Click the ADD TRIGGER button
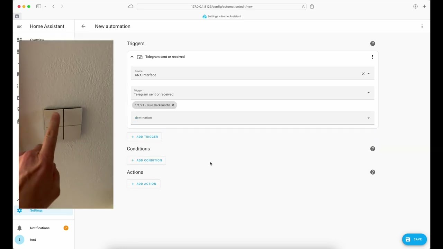 click(145, 137)
